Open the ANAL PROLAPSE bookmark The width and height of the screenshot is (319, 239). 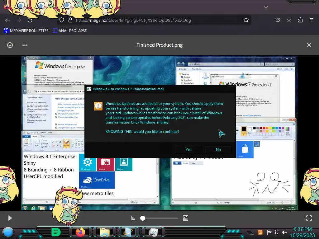(x=69, y=31)
